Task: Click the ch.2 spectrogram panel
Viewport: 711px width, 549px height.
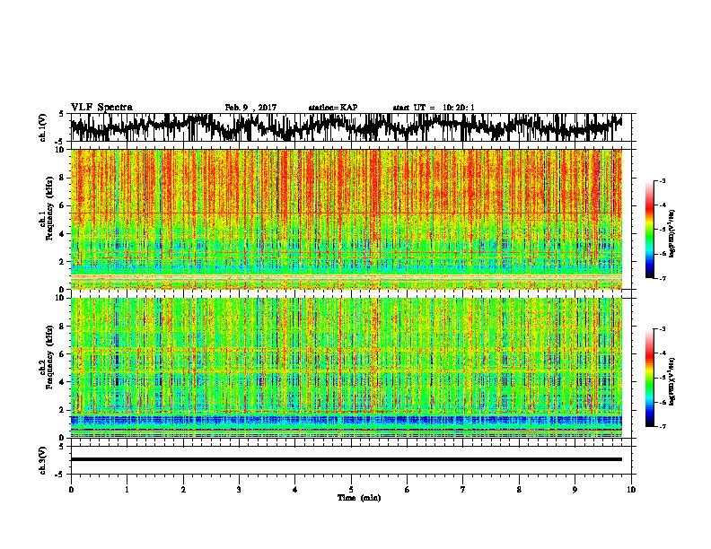Action: point(347,368)
